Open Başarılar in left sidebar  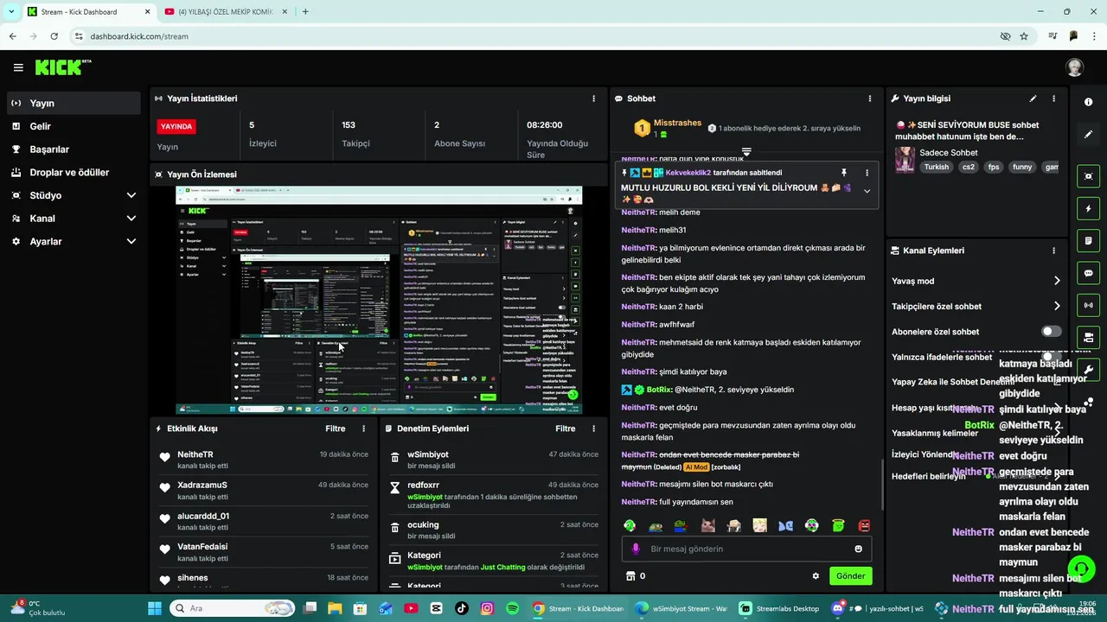pos(74,149)
